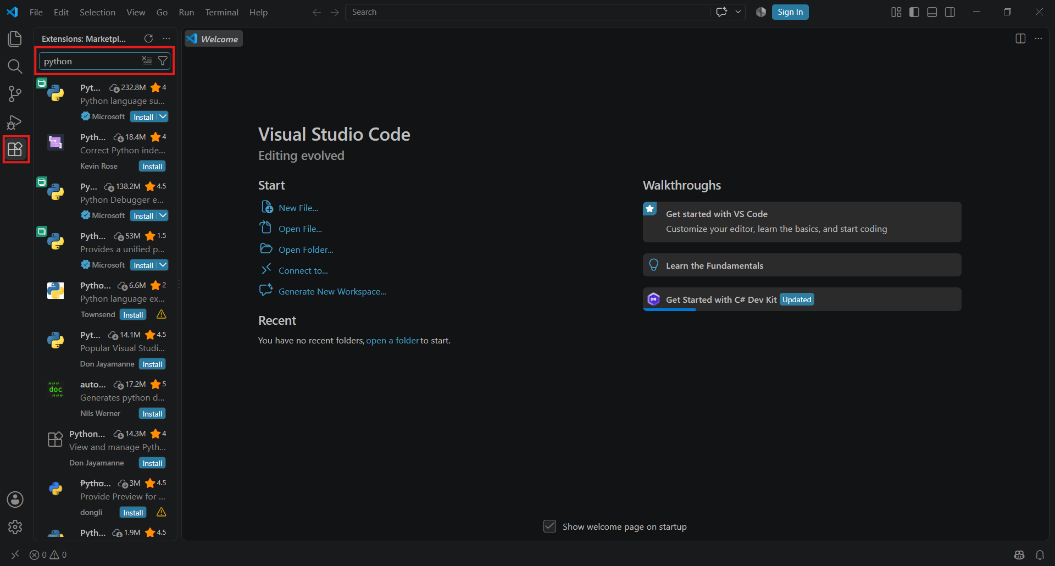Open the remote window indicator
The image size is (1055, 566).
click(15, 555)
